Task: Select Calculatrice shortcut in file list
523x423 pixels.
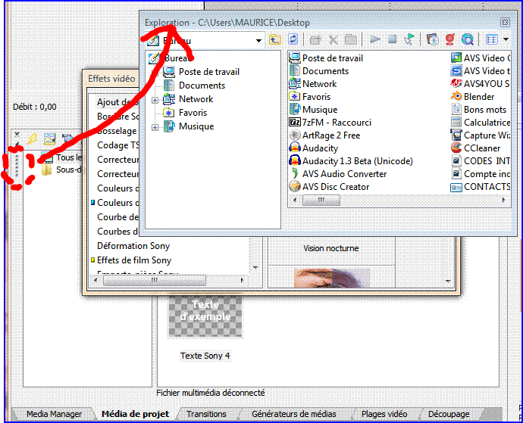Action: (481, 123)
